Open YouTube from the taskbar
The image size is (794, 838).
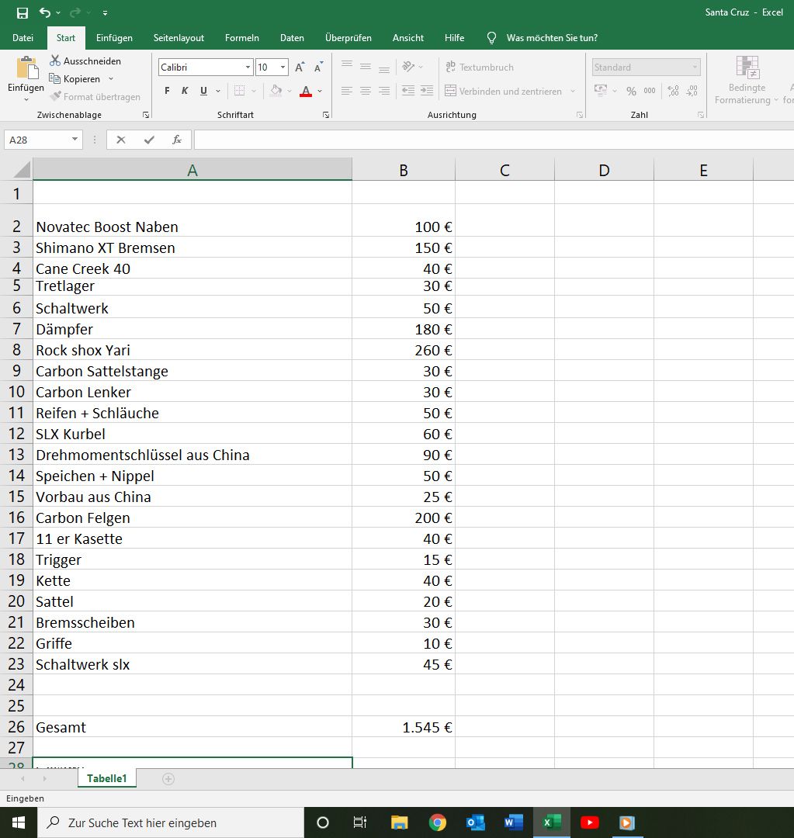pyautogui.click(x=589, y=822)
